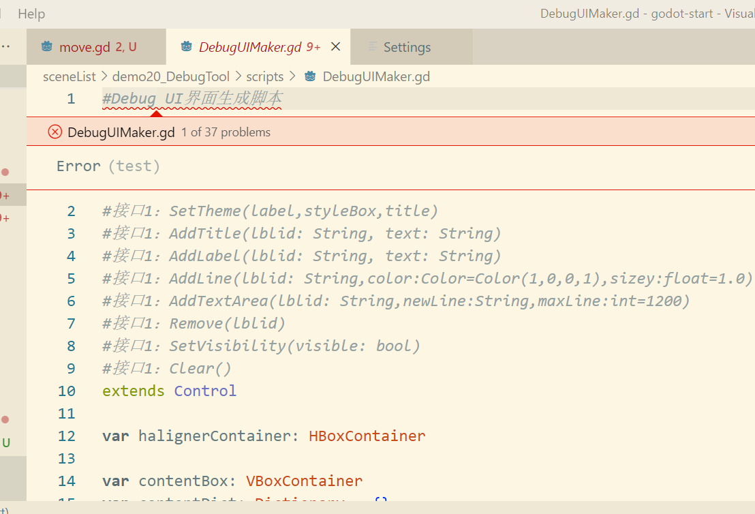Click line number 10 in the gutter

pos(67,391)
